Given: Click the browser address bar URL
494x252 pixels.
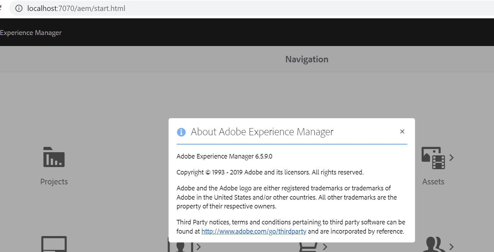Looking at the screenshot, I should (x=76, y=8).
